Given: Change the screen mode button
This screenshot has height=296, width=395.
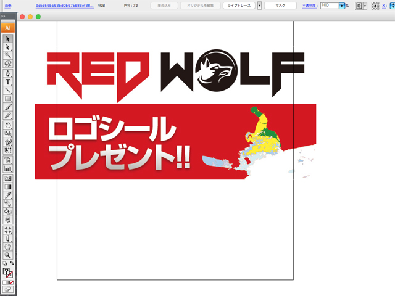Looking at the screenshot, I should pos(8,289).
